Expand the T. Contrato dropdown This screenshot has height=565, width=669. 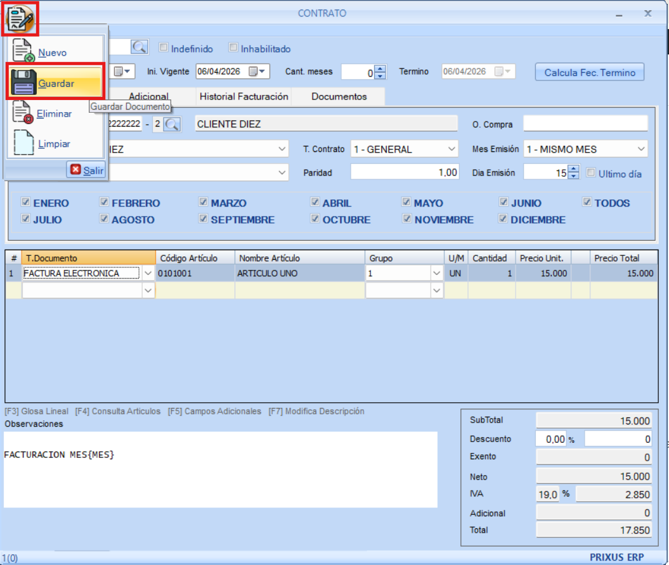(x=451, y=149)
